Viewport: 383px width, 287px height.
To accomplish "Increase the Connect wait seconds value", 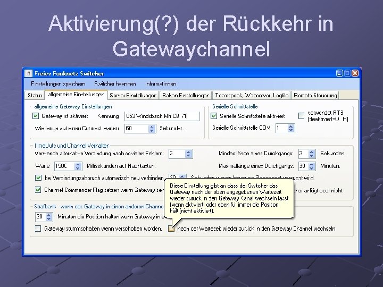I will [152, 126].
